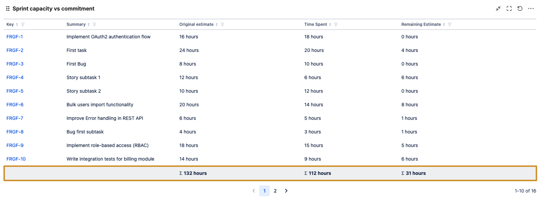Filter the Time Spent column
The height and width of the screenshot is (200, 539).
click(x=336, y=24)
